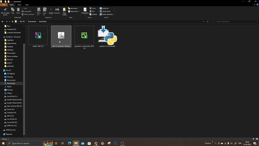
Task: Select OneDrive - Personal in navigation pane
Action: coord(13,37)
